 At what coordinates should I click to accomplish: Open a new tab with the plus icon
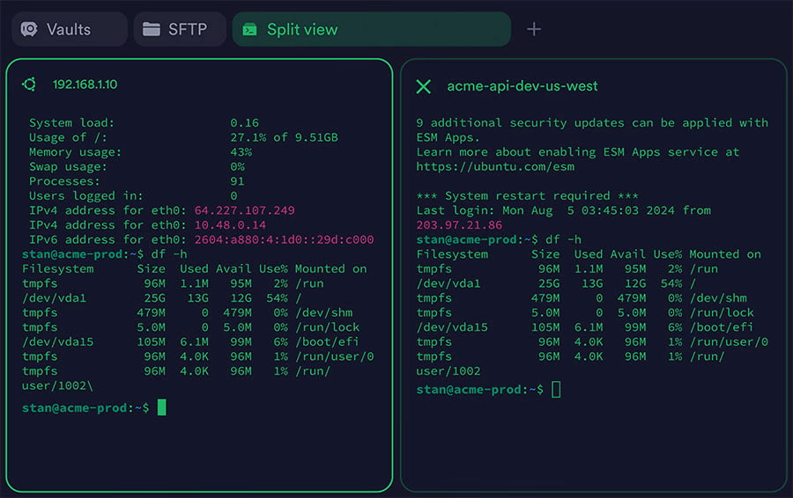coord(533,29)
